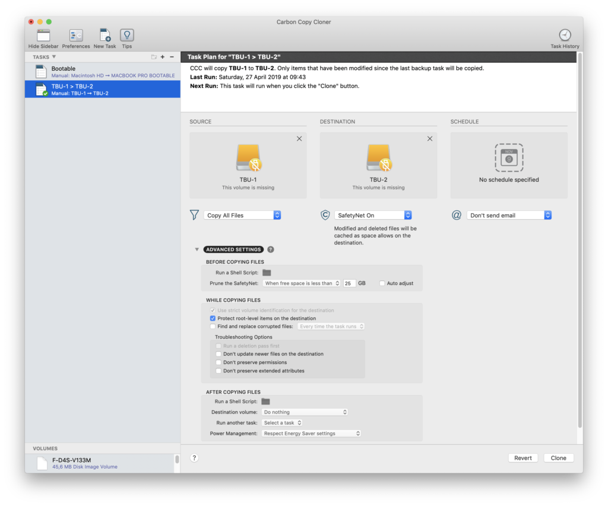The width and height of the screenshot is (608, 506).
Task: Open Run another task Select a task dropdown
Action: tap(282, 423)
